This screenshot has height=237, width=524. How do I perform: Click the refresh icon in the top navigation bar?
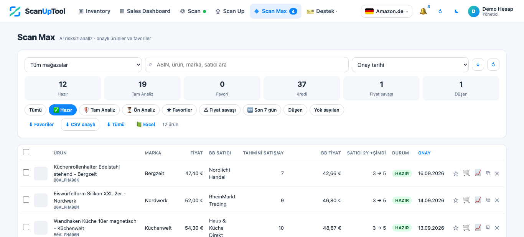click(440, 11)
